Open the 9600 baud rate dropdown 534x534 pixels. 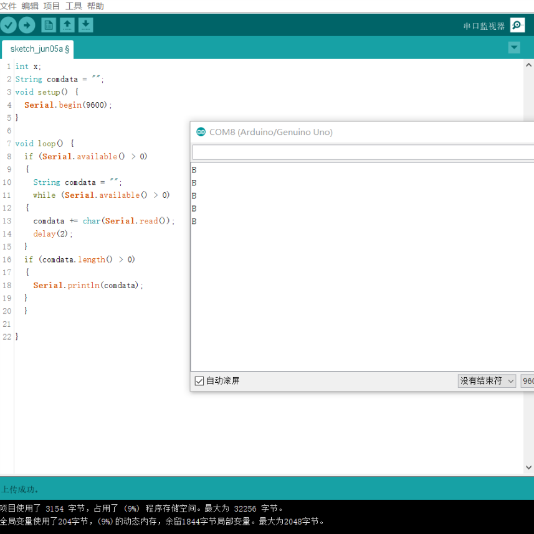pyautogui.click(x=527, y=381)
